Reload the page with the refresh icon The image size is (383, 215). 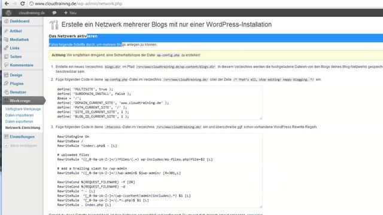coord(23,4)
